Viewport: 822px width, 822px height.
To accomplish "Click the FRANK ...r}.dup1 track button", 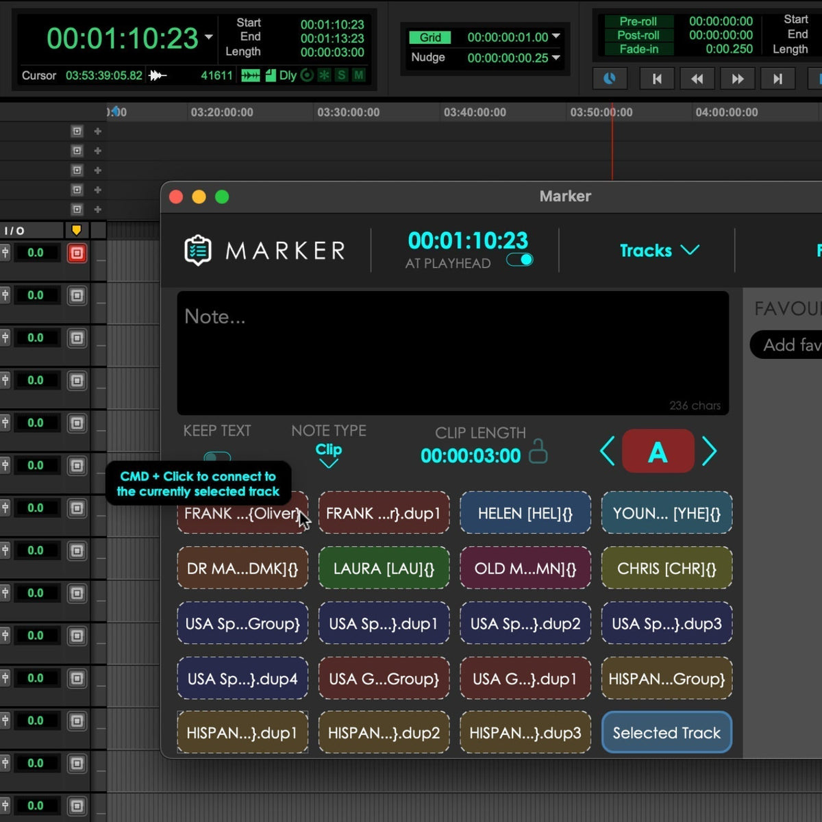I will pyautogui.click(x=384, y=513).
